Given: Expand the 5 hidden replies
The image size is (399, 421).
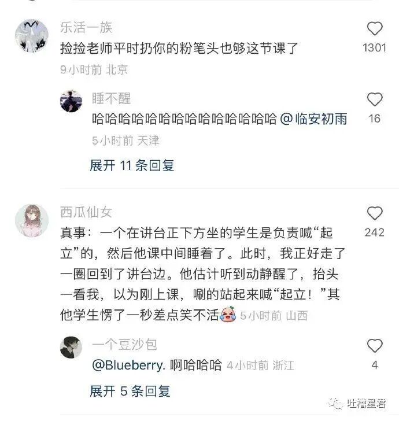Looking at the screenshot, I should pyautogui.click(x=130, y=391).
